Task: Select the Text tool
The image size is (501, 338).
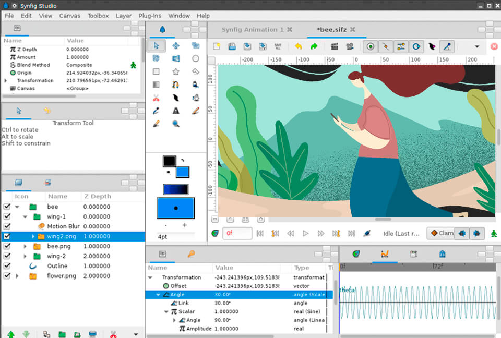Action: [176, 111]
